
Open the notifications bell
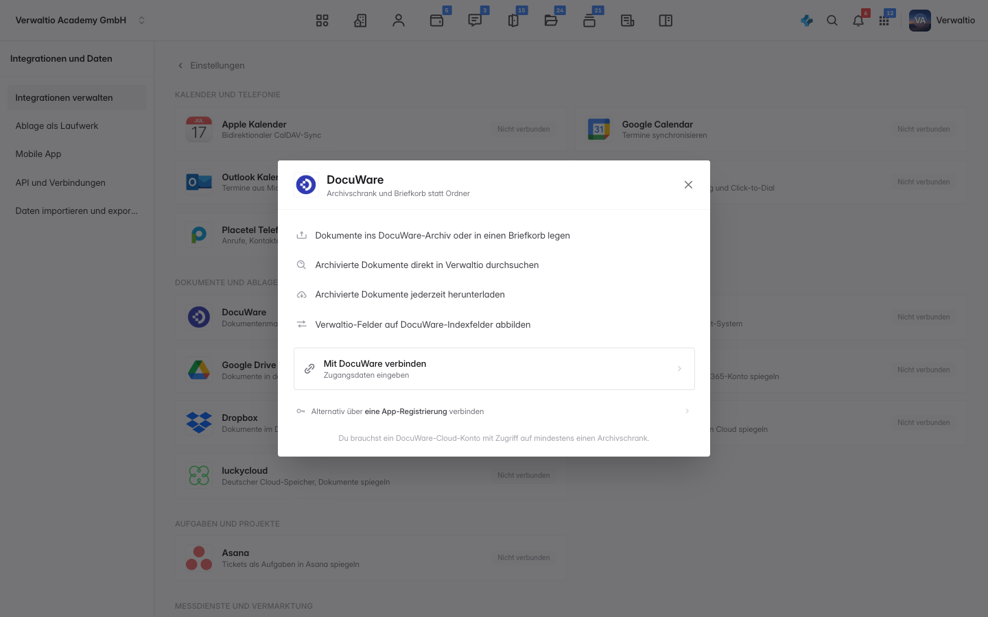click(858, 21)
